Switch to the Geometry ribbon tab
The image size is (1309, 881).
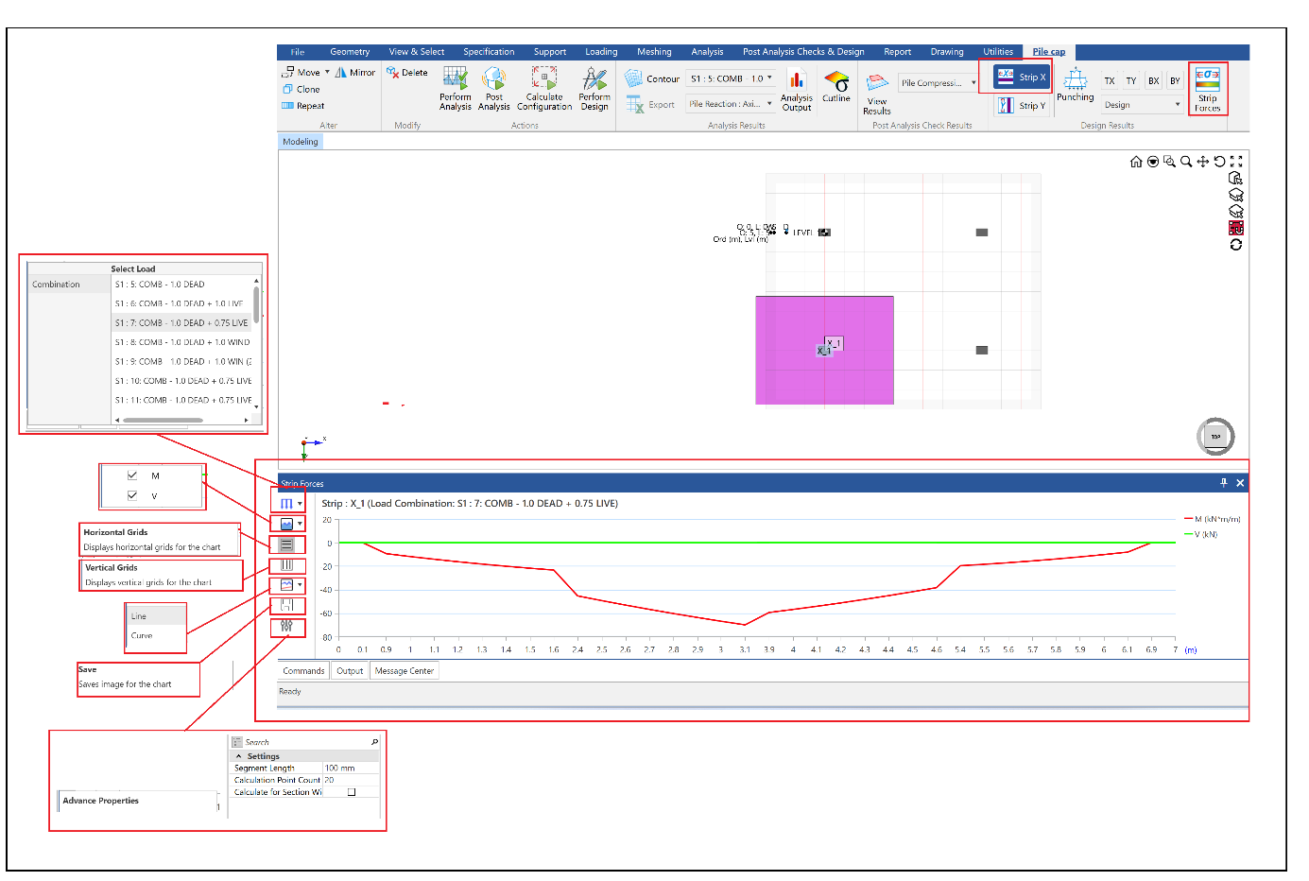point(350,52)
